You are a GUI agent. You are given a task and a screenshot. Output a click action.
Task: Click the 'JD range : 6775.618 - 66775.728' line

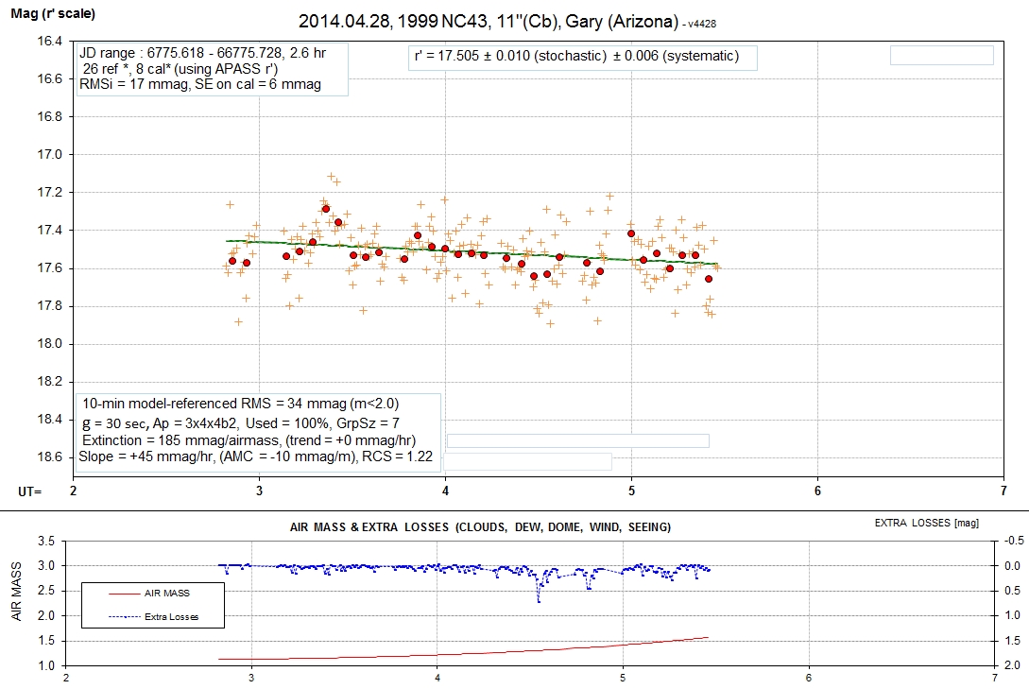(x=203, y=53)
